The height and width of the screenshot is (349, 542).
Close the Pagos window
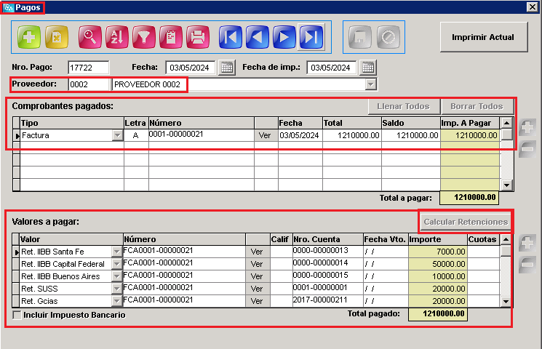(533, 7)
